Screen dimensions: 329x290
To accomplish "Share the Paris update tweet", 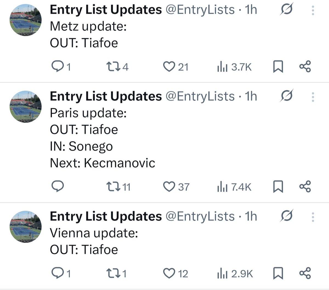I will coord(305,187).
